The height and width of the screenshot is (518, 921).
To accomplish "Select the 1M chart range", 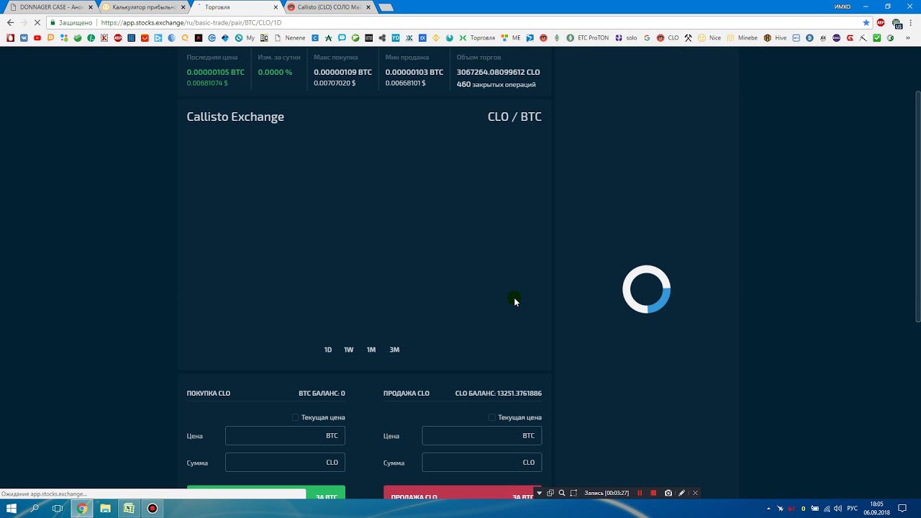I will (371, 350).
